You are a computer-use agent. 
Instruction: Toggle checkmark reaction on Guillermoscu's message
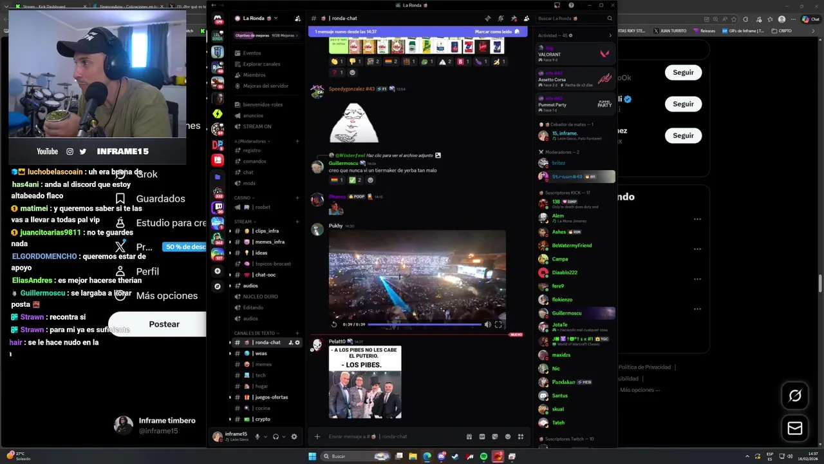coord(355,180)
